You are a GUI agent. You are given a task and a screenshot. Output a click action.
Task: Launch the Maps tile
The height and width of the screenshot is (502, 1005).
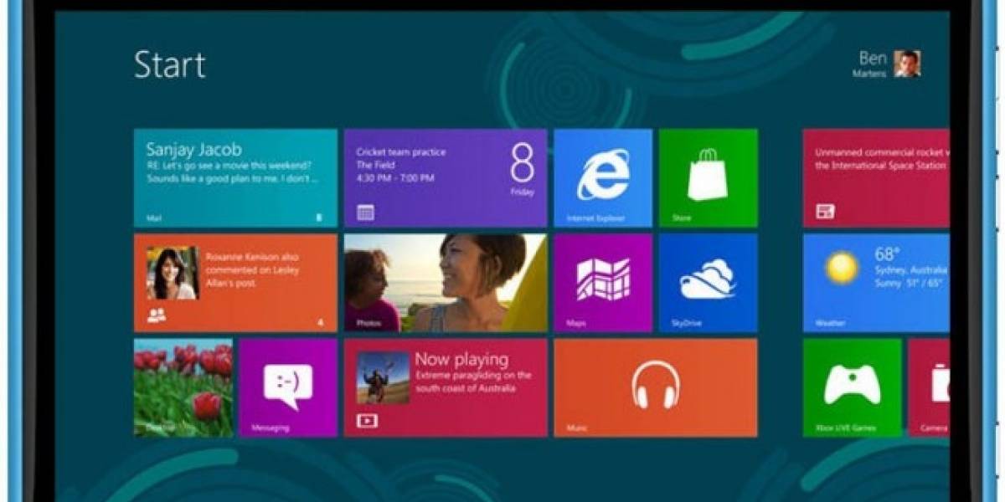coord(603,283)
